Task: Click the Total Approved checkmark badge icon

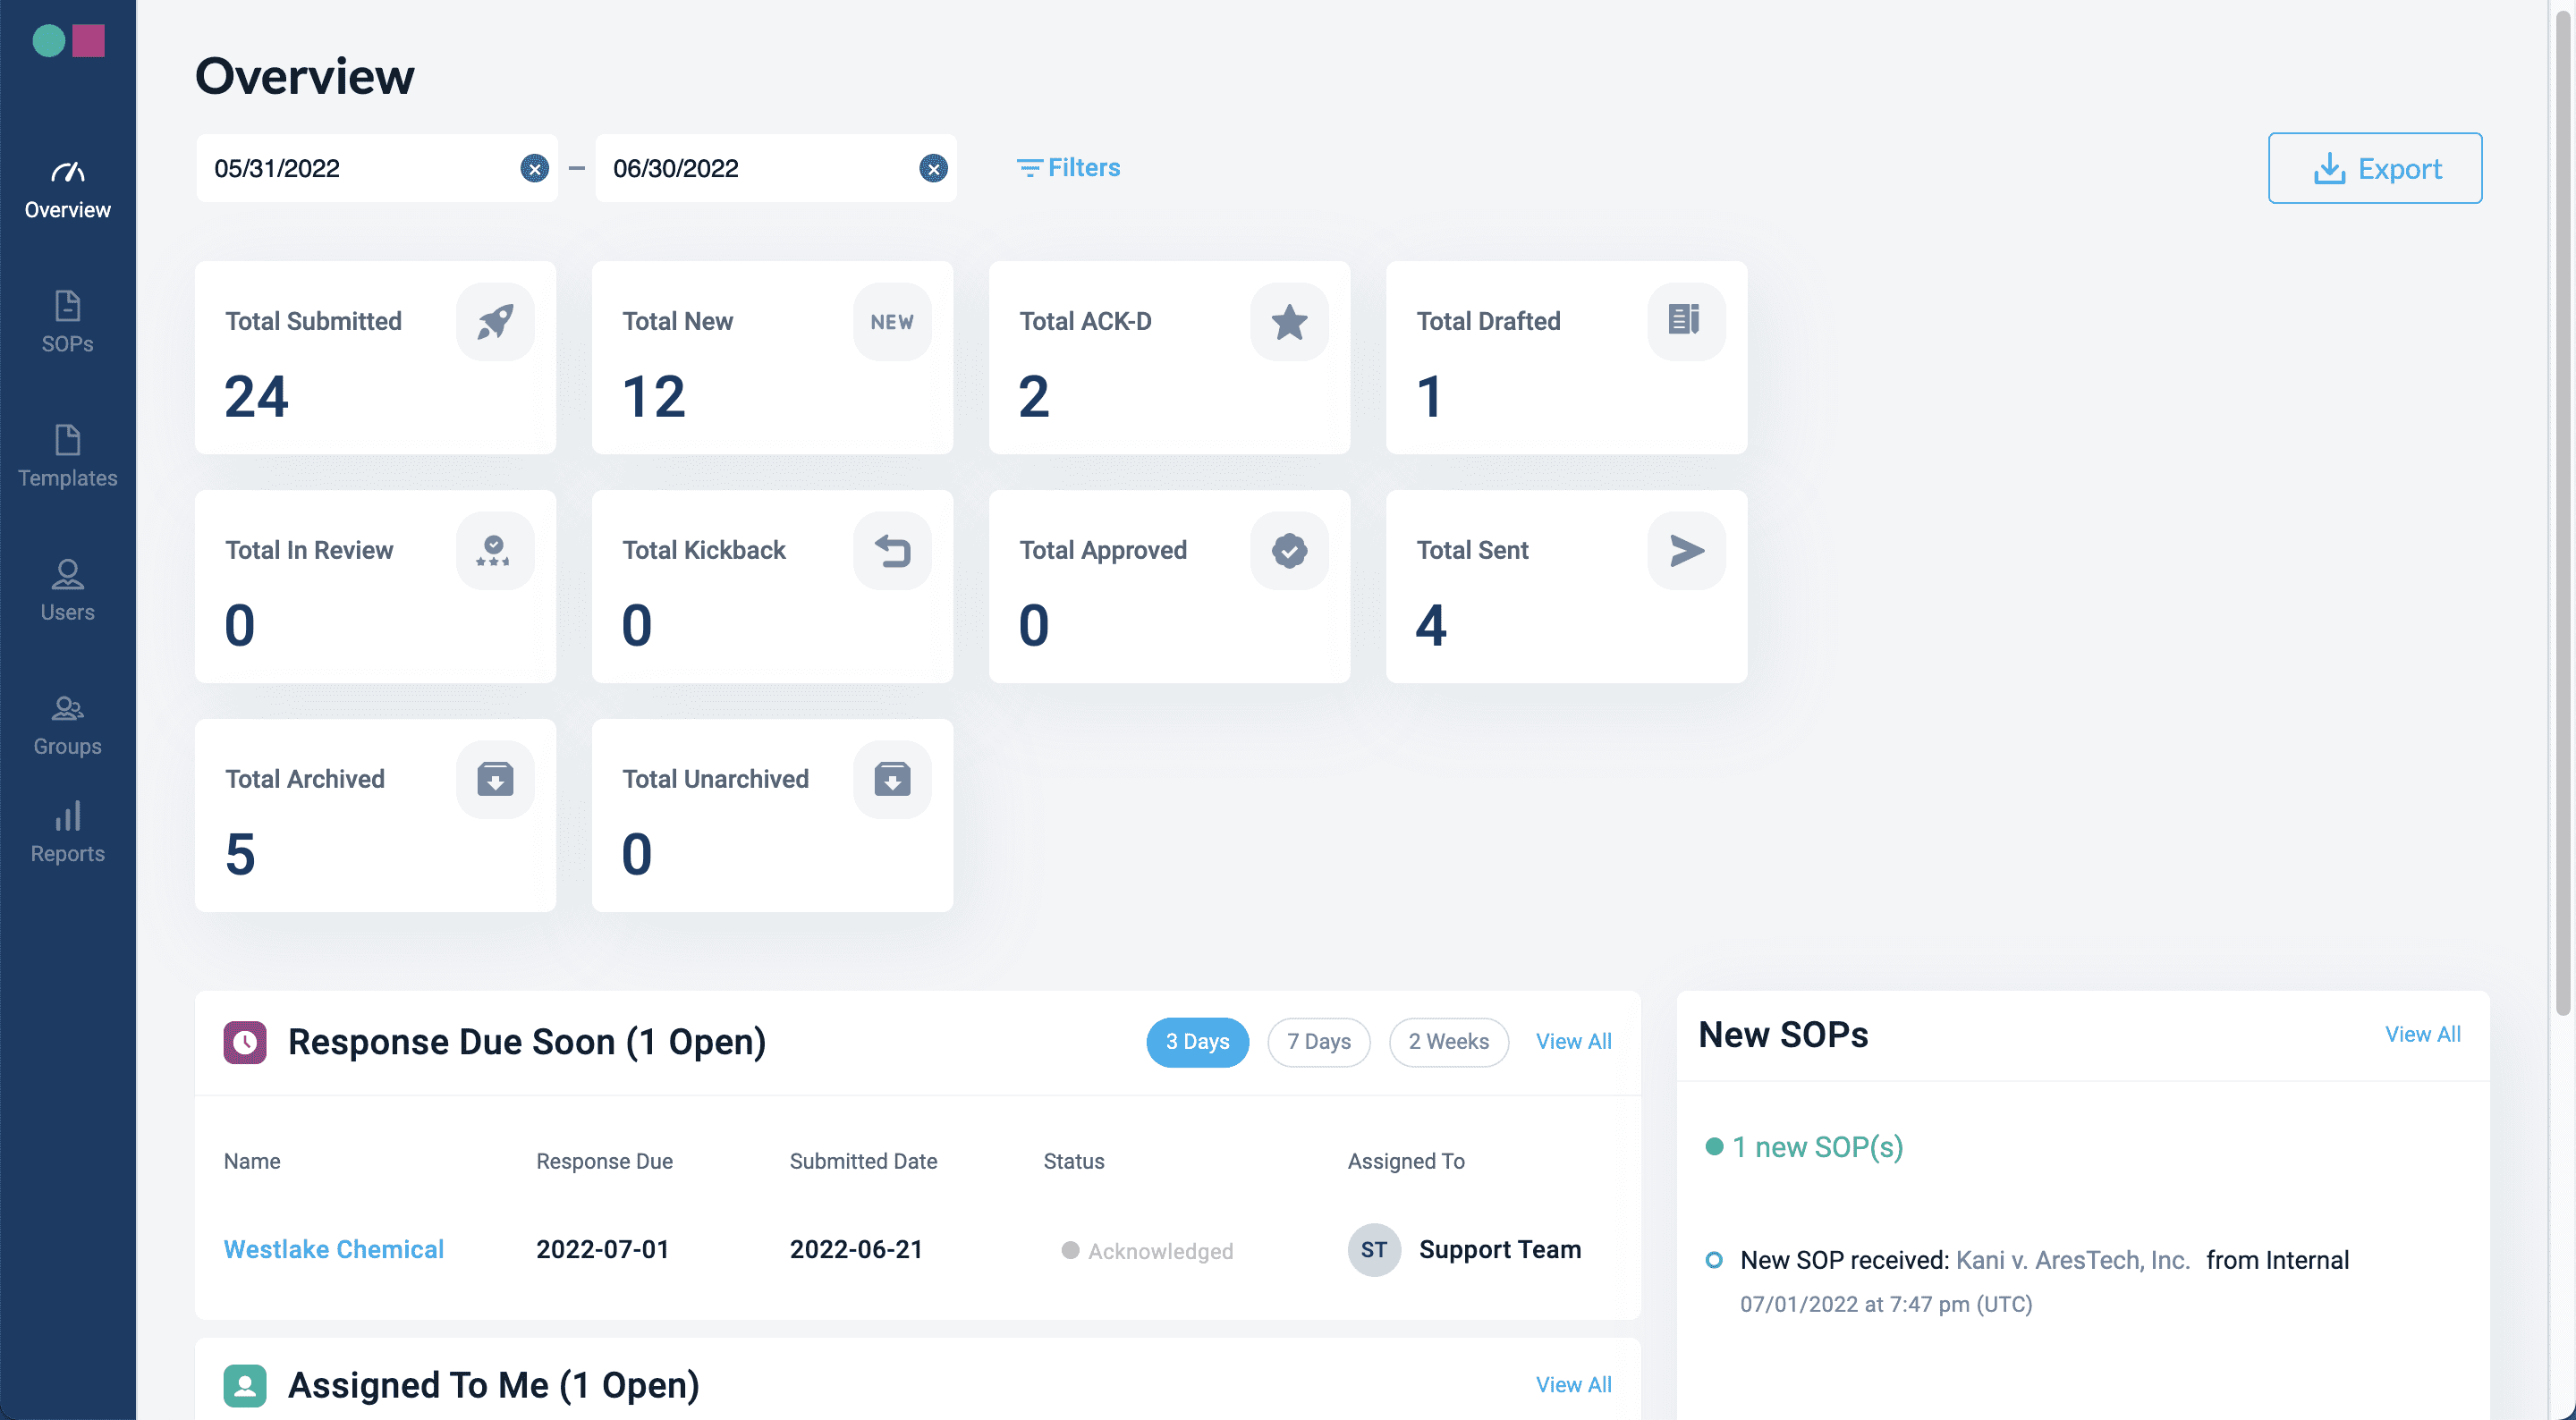Action: pos(1289,550)
